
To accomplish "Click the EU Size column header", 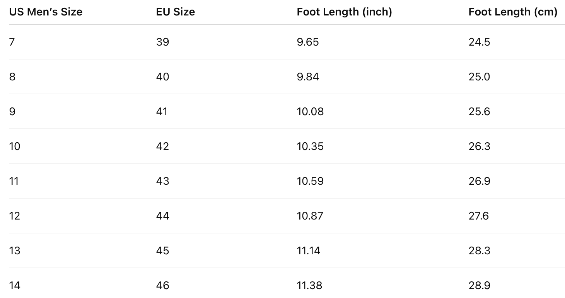I will [175, 12].
